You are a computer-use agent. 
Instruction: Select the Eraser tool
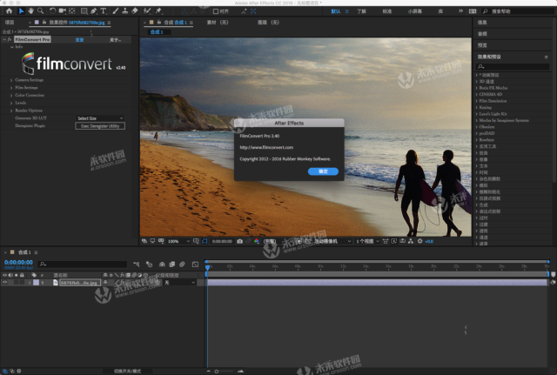(135, 11)
